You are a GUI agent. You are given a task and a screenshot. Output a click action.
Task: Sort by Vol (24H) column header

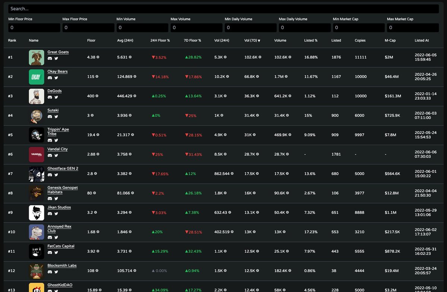[222, 40]
